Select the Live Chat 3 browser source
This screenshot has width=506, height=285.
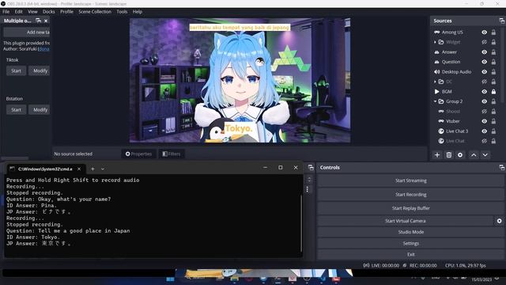(457, 131)
